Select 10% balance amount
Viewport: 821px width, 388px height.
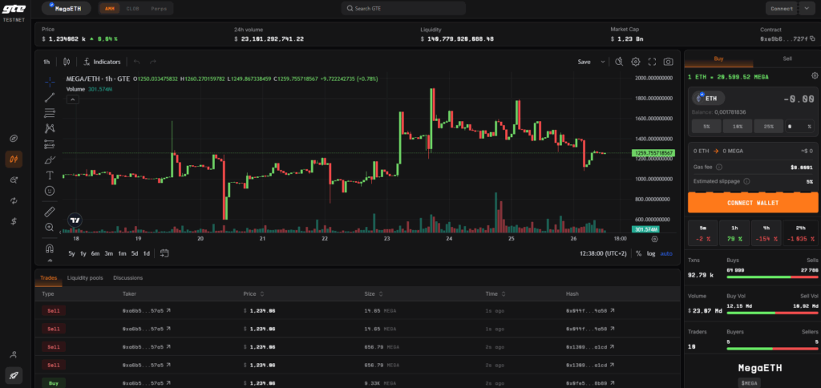tap(738, 126)
